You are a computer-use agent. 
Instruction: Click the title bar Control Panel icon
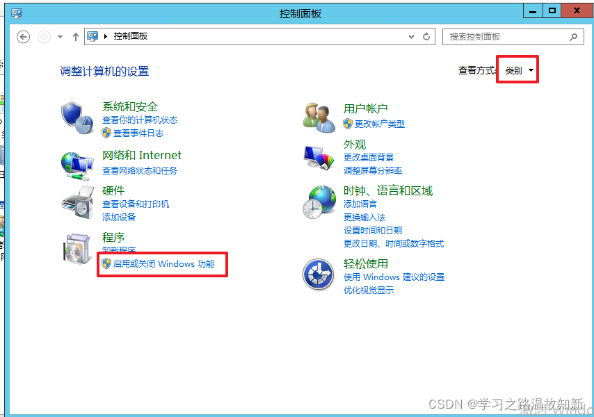(x=17, y=13)
